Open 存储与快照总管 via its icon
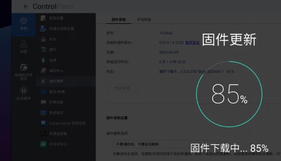The image size is (281, 161). (43, 29)
